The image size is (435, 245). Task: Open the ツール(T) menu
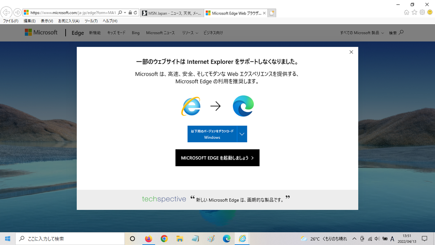click(91, 21)
